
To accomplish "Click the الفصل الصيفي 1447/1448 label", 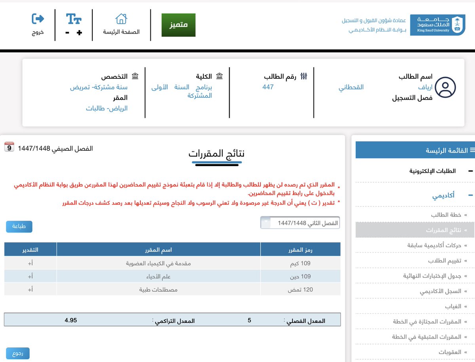I will point(55,148).
